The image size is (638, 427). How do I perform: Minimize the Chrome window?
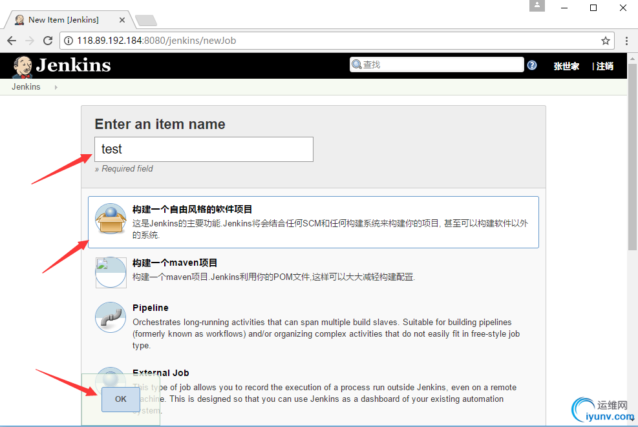[x=564, y=8]
